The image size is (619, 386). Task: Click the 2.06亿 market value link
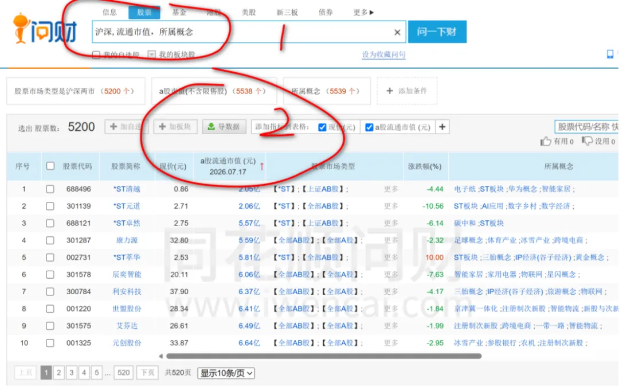(x=249, y=206)
